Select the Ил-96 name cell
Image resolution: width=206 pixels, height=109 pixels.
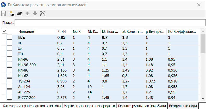pyautogui.click(x=23, y=59)
